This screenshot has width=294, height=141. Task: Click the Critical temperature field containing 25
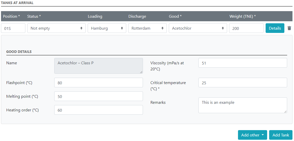[x=243, y=83]
